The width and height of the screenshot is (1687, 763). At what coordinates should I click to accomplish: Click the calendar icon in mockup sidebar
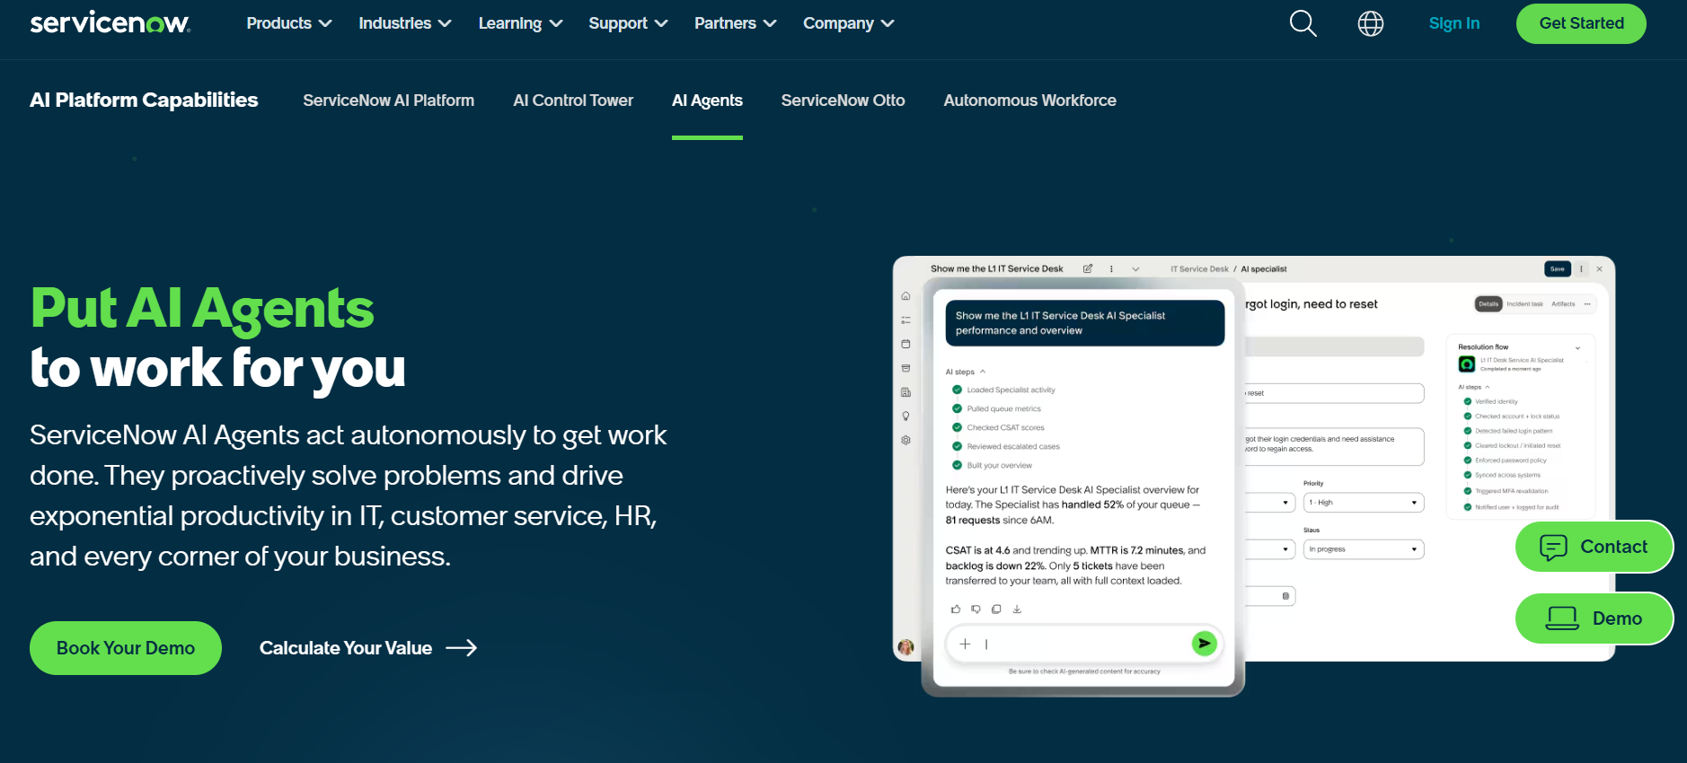pos(905,344)
